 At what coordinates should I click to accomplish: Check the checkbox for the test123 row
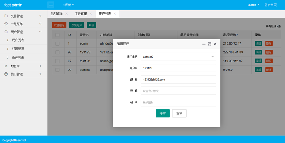point(57,61)
